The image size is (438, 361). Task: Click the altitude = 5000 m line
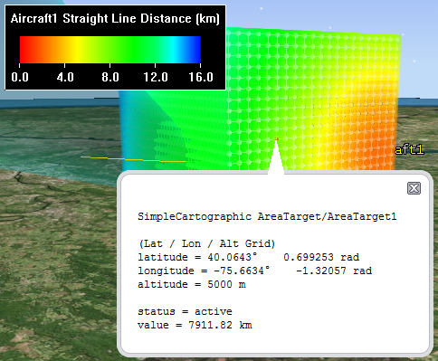point(192,284)
